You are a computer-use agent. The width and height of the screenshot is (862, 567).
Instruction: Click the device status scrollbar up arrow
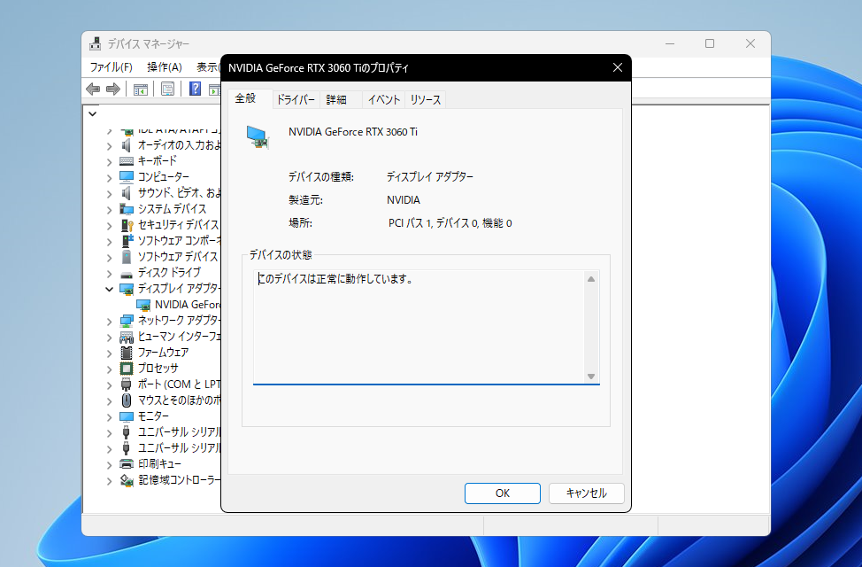[x=591, y=279]
